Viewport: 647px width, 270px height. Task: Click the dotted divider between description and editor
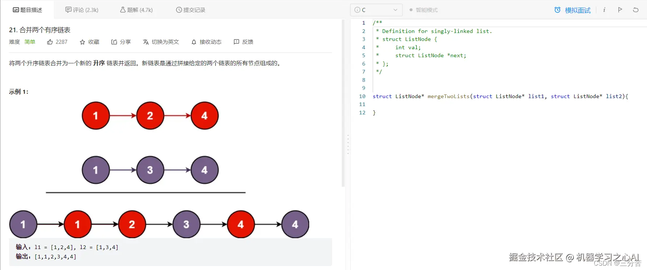pos(348,144)
